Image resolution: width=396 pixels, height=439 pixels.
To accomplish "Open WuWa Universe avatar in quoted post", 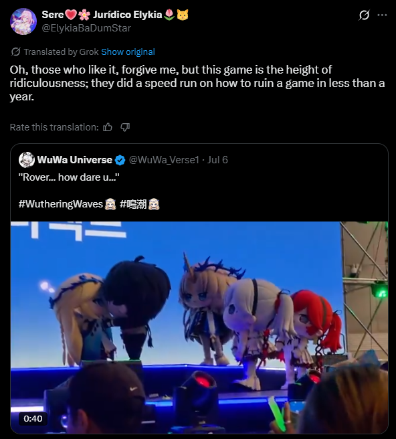I will [27, 160].
